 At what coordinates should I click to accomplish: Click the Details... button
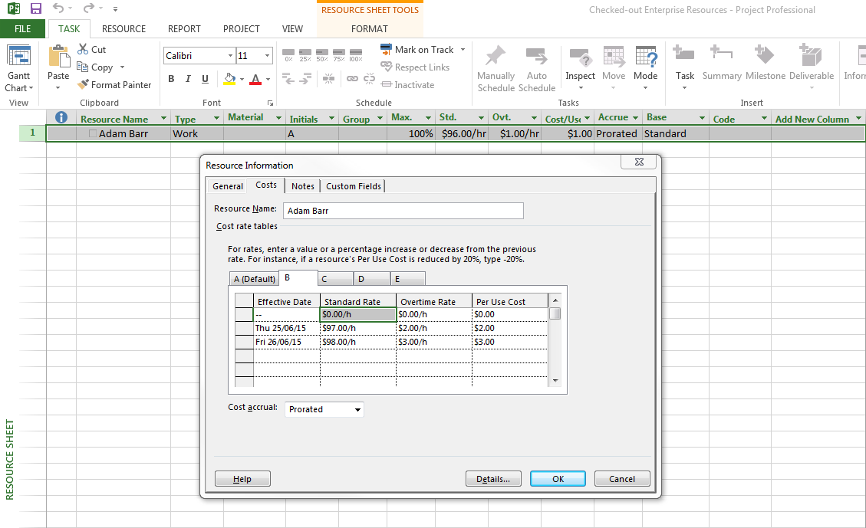click(493, 479)
